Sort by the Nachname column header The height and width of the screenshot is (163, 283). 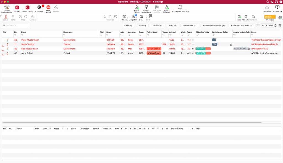[68, 32]
